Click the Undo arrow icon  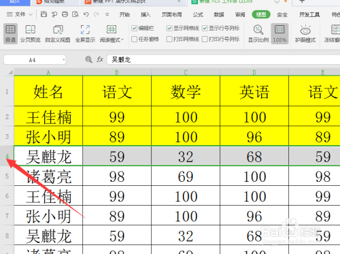[86, 14]
